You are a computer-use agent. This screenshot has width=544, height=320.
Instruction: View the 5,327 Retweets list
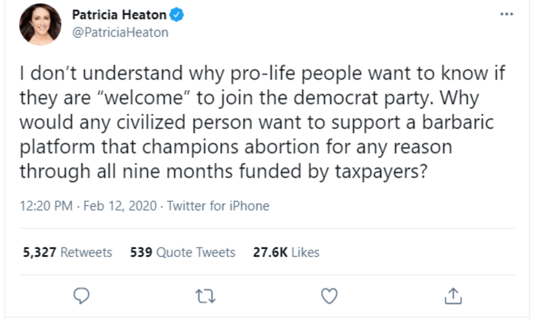(x=67, y=252)
